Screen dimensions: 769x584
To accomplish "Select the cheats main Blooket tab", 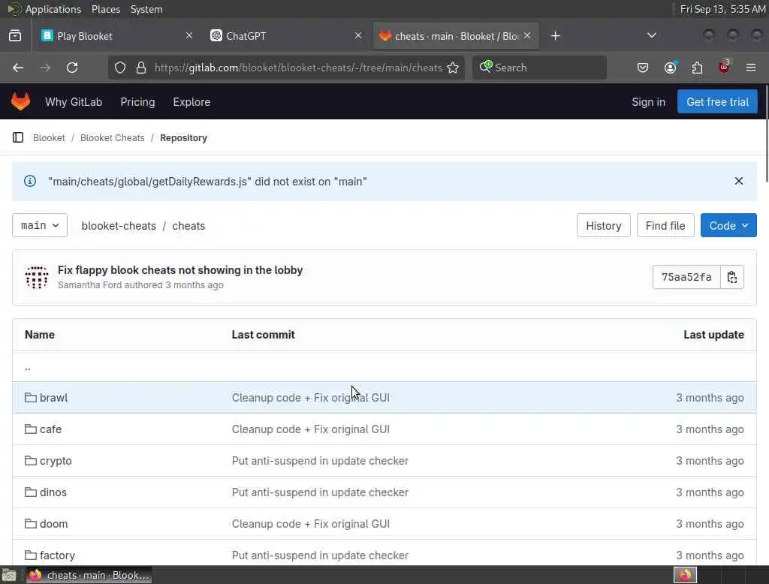I will click(x=456, y=36).
